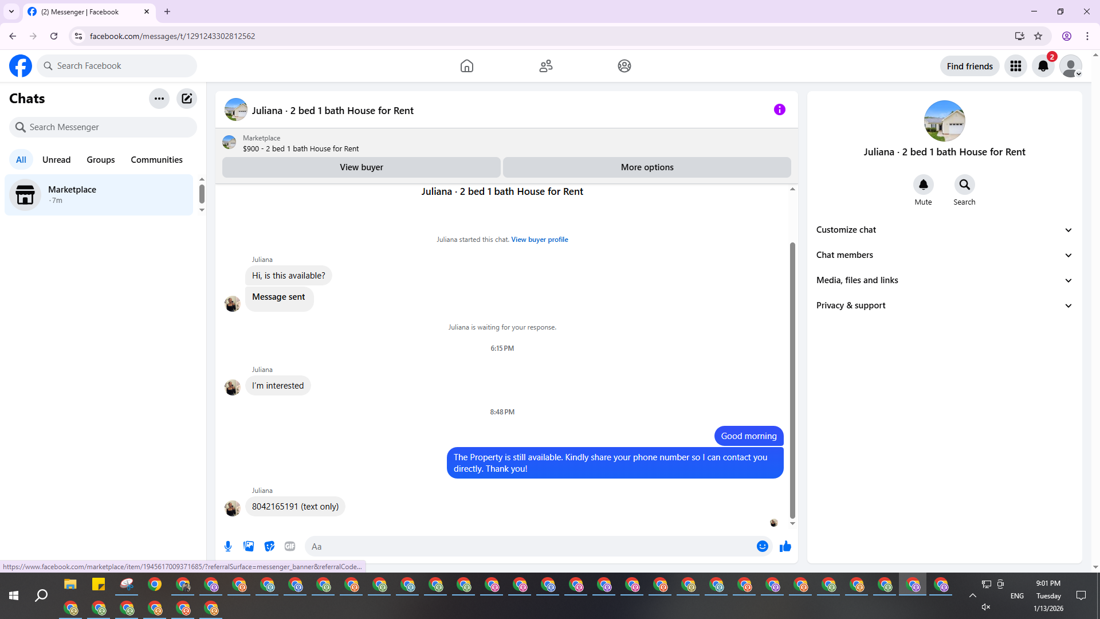1100x619 pixels.
Task: Open the sticker picker icon
Action: pyautogui.click(x=269, y=546)
